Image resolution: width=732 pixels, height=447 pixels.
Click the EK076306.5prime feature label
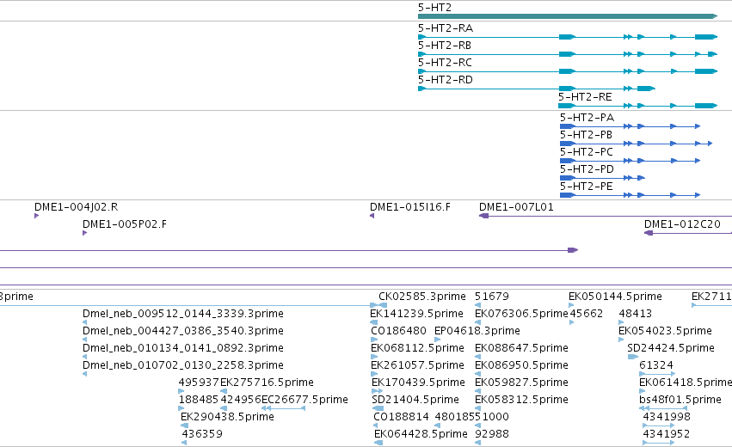click(521, 314)
